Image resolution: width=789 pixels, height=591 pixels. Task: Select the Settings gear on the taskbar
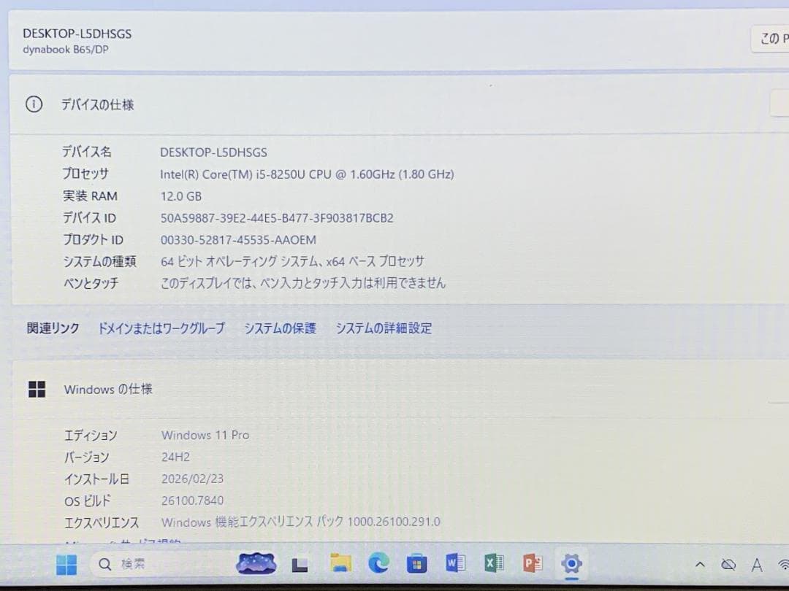click(x=571, y=563)
